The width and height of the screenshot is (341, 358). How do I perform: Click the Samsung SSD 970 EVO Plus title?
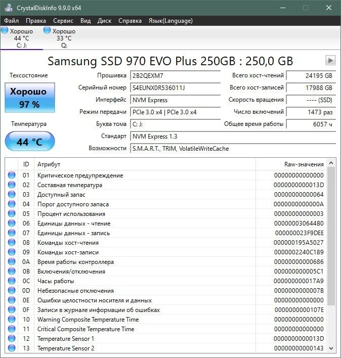point(170,61)
